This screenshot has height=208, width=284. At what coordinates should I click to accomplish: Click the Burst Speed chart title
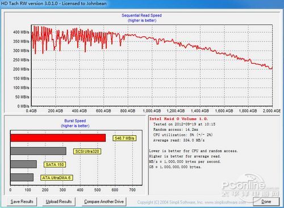coord(75,120)
